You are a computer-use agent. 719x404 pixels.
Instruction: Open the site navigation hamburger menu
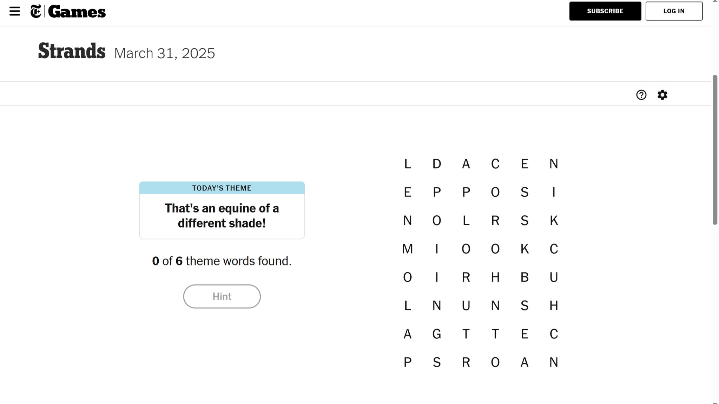[x=15, y=11]
